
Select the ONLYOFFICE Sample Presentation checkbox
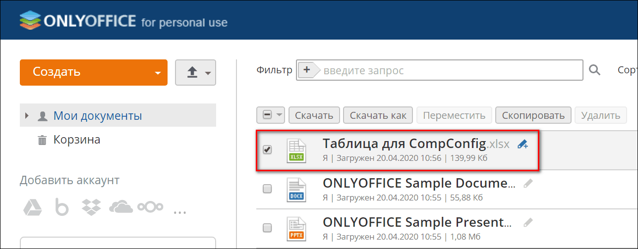click(x=267, y=228)
